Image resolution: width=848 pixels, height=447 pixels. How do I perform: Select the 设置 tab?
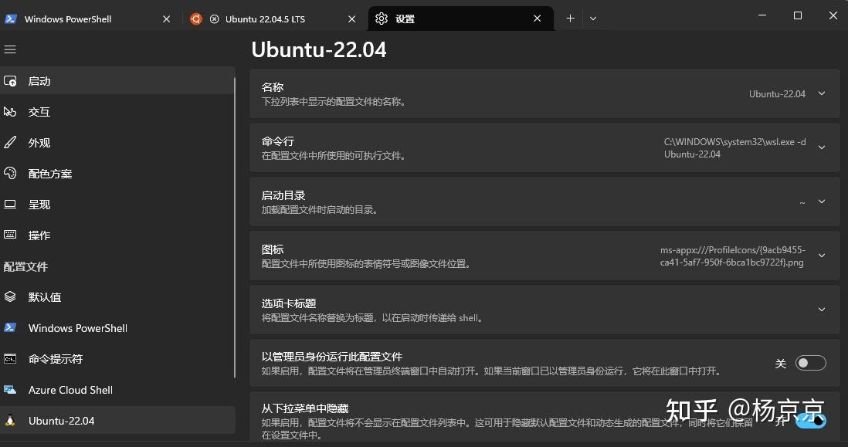coord(461,19)
